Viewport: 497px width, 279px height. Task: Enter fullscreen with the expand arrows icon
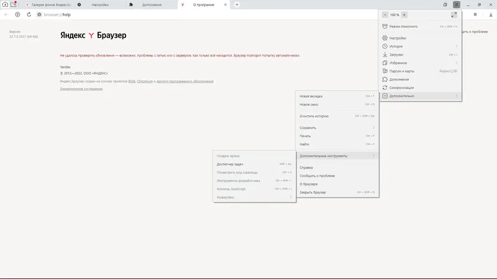coord(454,15)
